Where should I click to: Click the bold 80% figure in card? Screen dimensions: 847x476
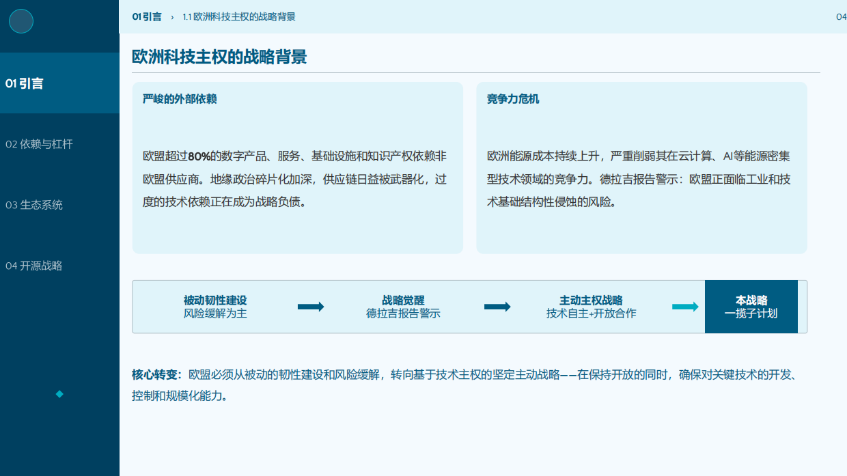tap(199, 156)
